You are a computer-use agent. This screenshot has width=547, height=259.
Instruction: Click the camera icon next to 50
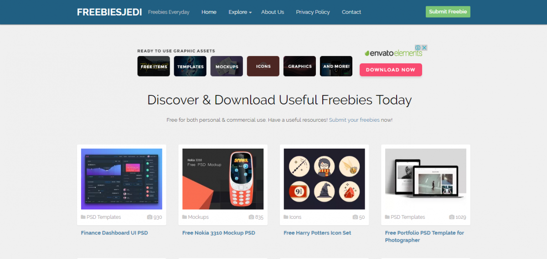[356, 217]
